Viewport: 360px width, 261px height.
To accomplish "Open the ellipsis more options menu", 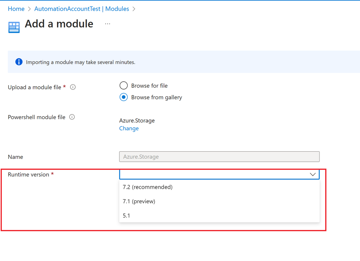I will click(x=107, y=24).
